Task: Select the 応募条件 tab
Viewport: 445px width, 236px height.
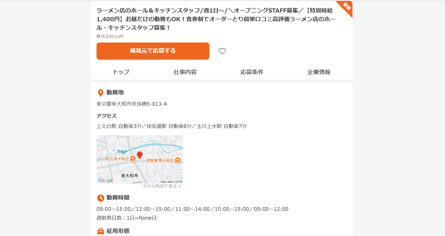Action: tap(252, 72)
